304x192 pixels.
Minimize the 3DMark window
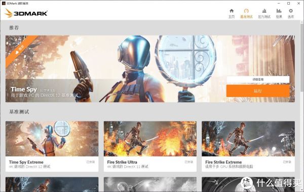279,4
